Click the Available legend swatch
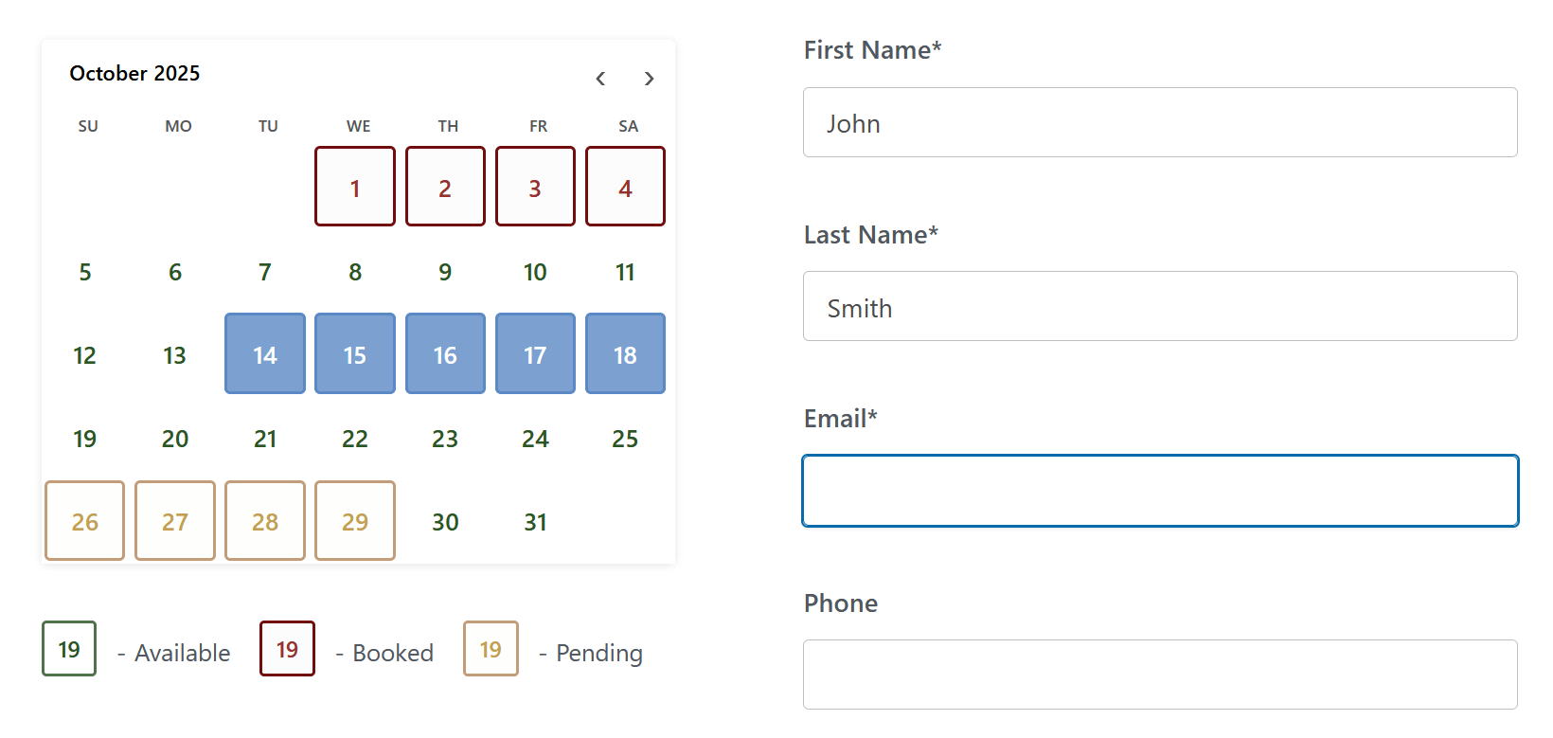The image size is (1553, 738). click(x=69, y=649)
